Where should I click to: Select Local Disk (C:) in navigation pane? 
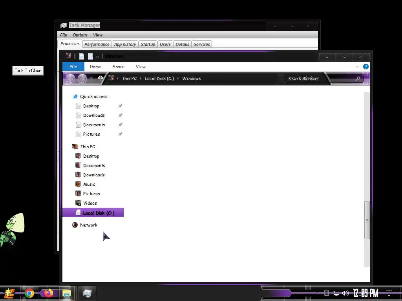[x=93, y=213]
